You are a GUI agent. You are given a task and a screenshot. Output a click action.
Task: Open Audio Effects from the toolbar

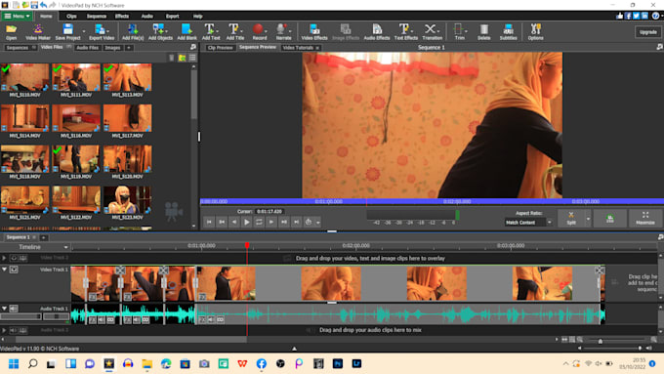coord(377,32)
